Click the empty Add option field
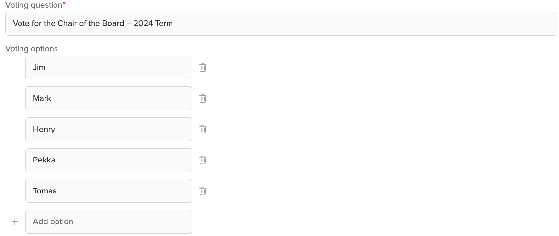 click(x=108, y=222)
